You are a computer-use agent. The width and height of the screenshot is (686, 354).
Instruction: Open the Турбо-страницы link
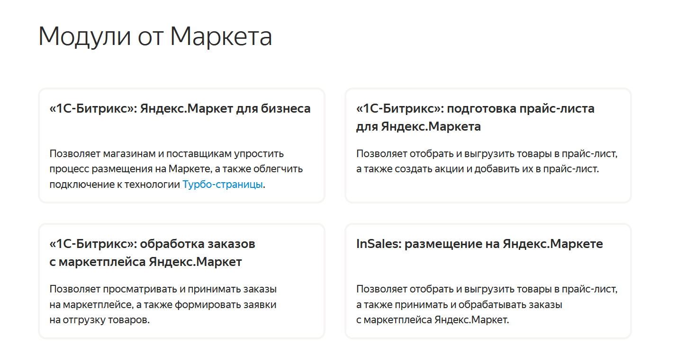(223, 185)
